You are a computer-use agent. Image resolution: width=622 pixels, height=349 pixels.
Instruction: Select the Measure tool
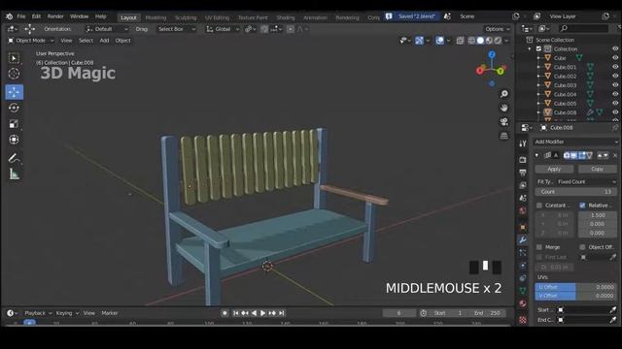[x=14, y=174]
